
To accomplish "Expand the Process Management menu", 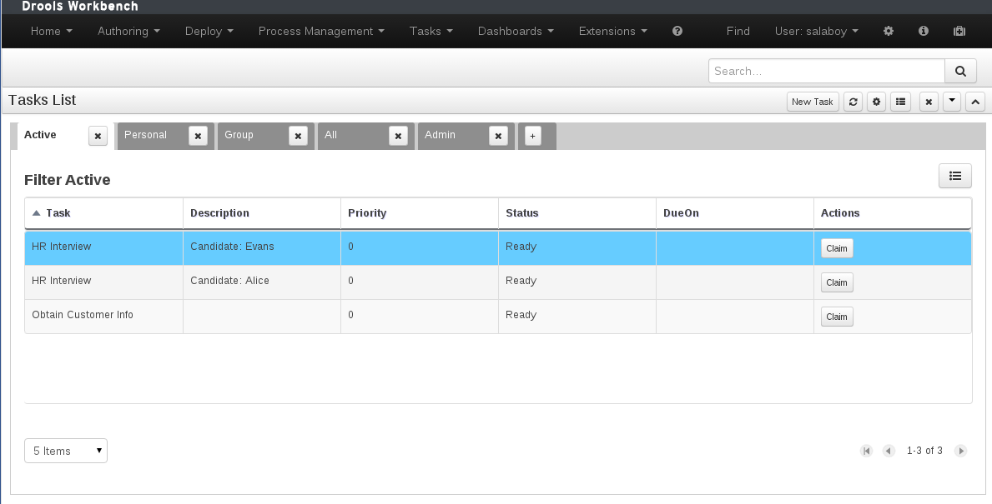I will tap(321, 31).
